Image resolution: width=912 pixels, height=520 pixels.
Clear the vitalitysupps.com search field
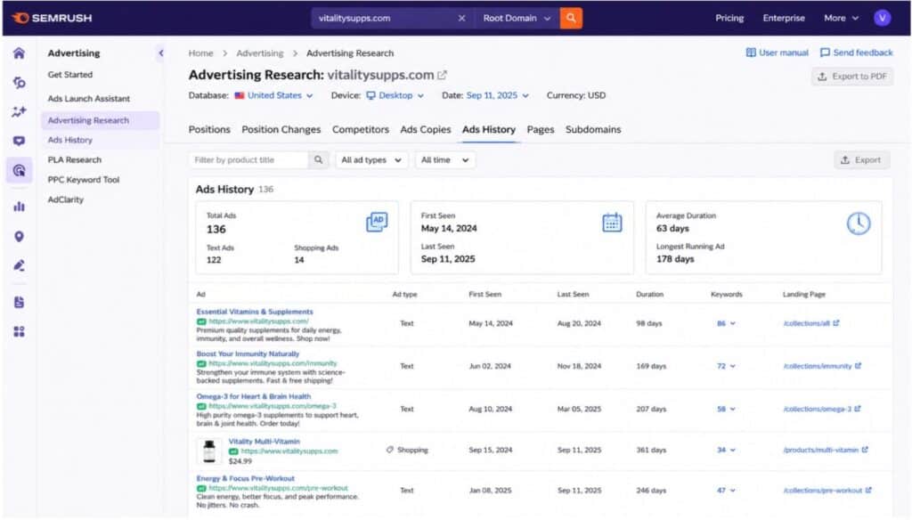pyautogui.click(x=461, y=18)
